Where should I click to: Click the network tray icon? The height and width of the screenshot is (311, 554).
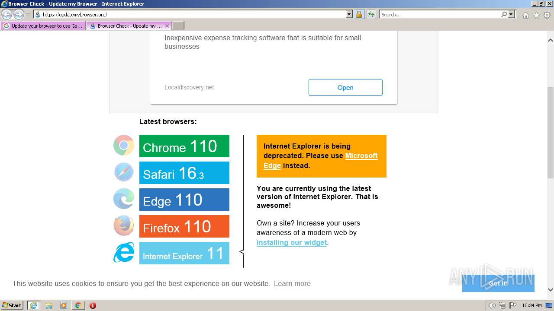tap(502, 305)
